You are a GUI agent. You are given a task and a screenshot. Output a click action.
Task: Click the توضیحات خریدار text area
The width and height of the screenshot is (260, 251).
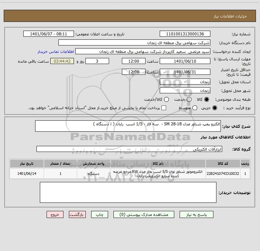tap(128, 192)
